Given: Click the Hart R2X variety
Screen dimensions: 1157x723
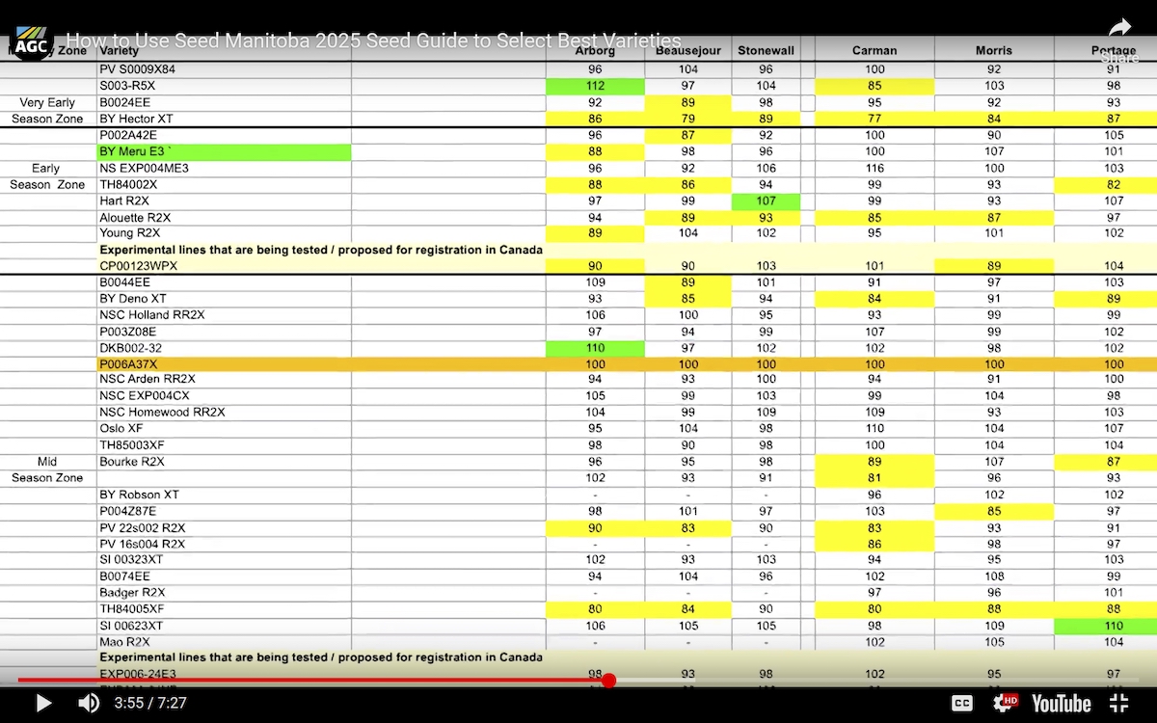Looking at the screenshot, I should click(123, 201).
